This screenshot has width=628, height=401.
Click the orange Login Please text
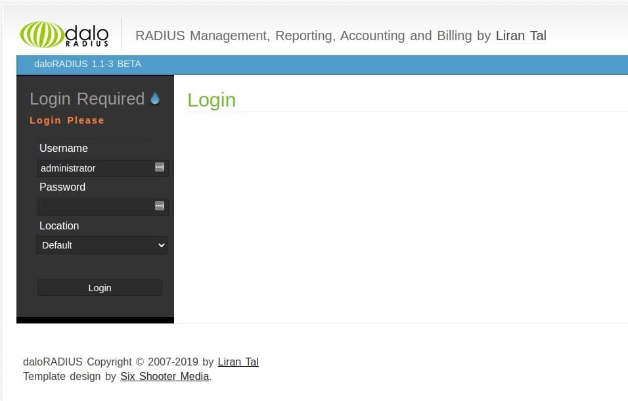click(x=67, y=120)
